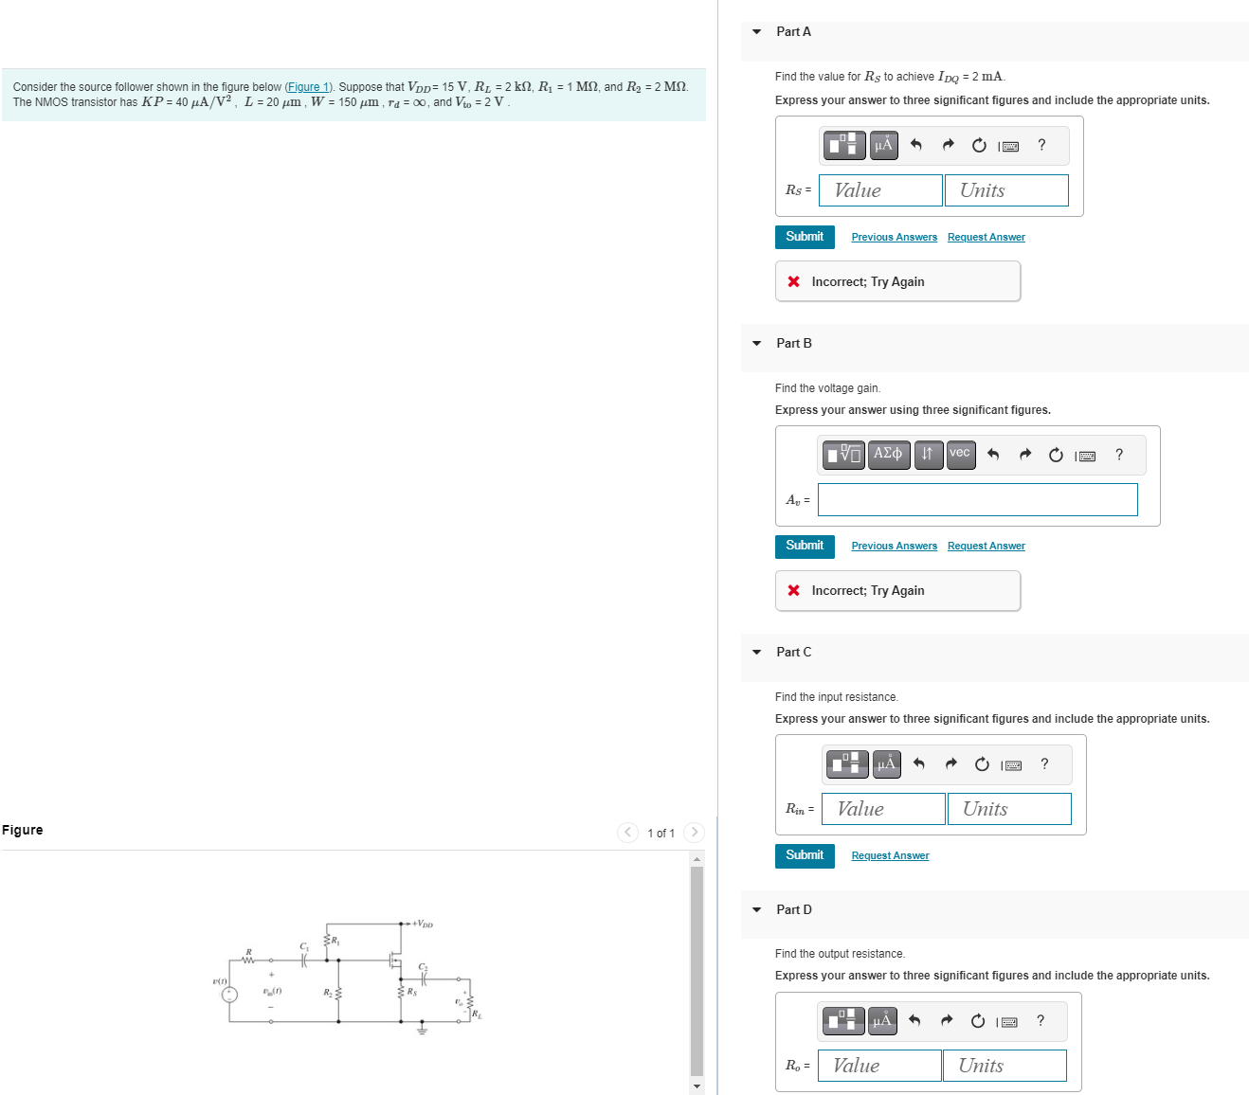Click the next figure navigation arrow
Viewport: 1249px width, 1095px height.
click(x=695, y=833)
